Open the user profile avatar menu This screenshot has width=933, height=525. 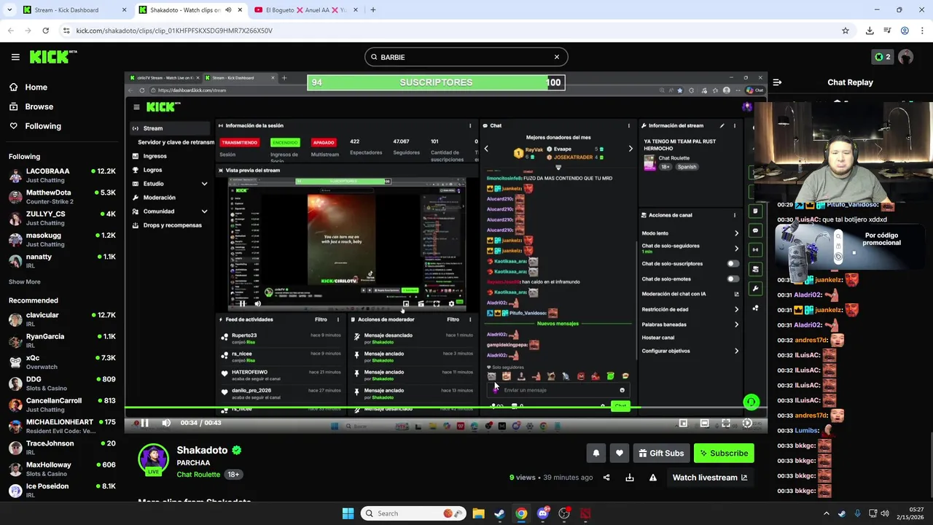[x=906, y=57]
